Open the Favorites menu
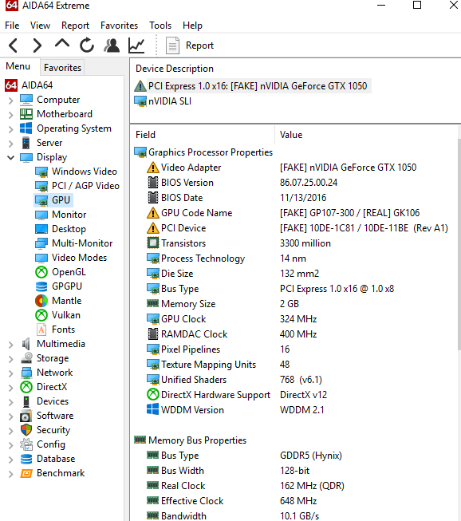The image size is (461, 521). (x=119, y=26)
